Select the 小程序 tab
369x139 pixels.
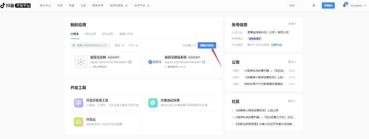(75, 34)
